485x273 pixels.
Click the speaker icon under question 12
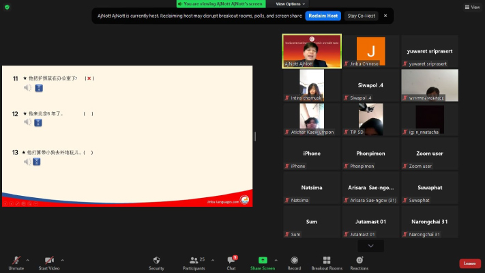[x=28, y=122]
